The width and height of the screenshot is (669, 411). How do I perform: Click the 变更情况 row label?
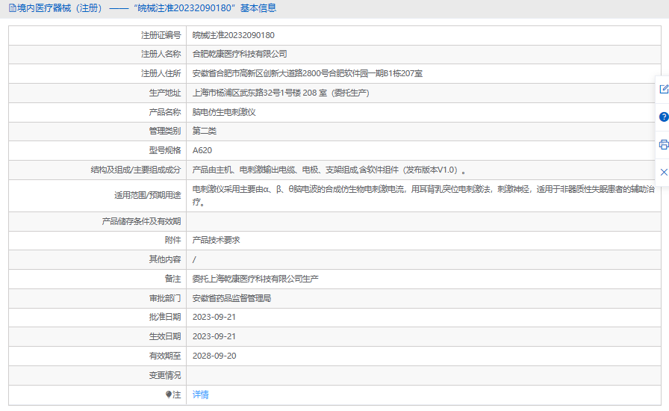[x=165, y=376]
